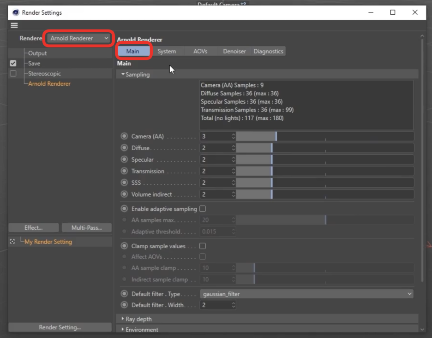Click the Camera (AA) value stepper arrows

coord(234,136)
